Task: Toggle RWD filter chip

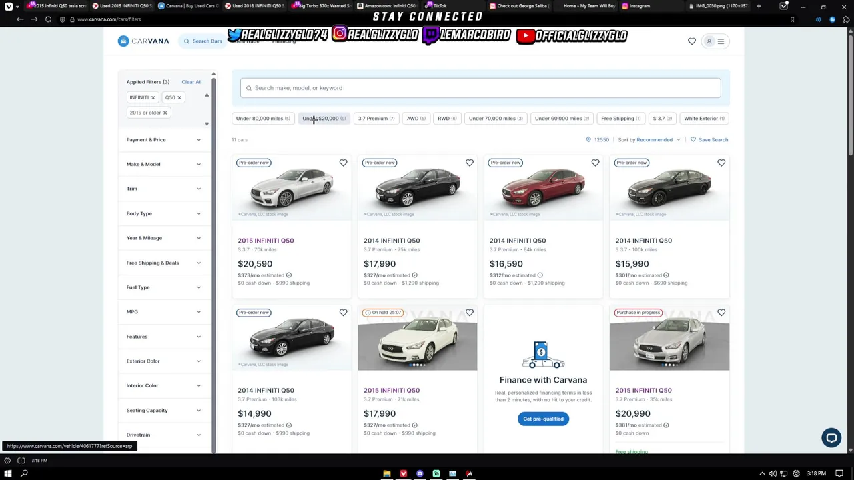Action: pos(447,119)
